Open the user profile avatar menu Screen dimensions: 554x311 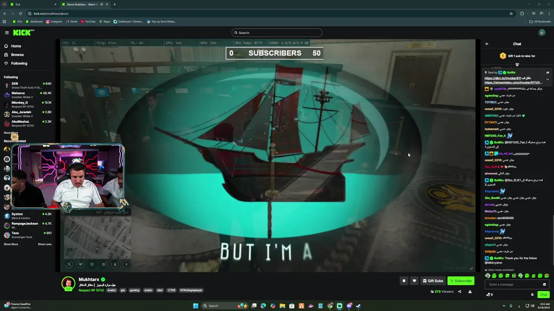(542, 33)
